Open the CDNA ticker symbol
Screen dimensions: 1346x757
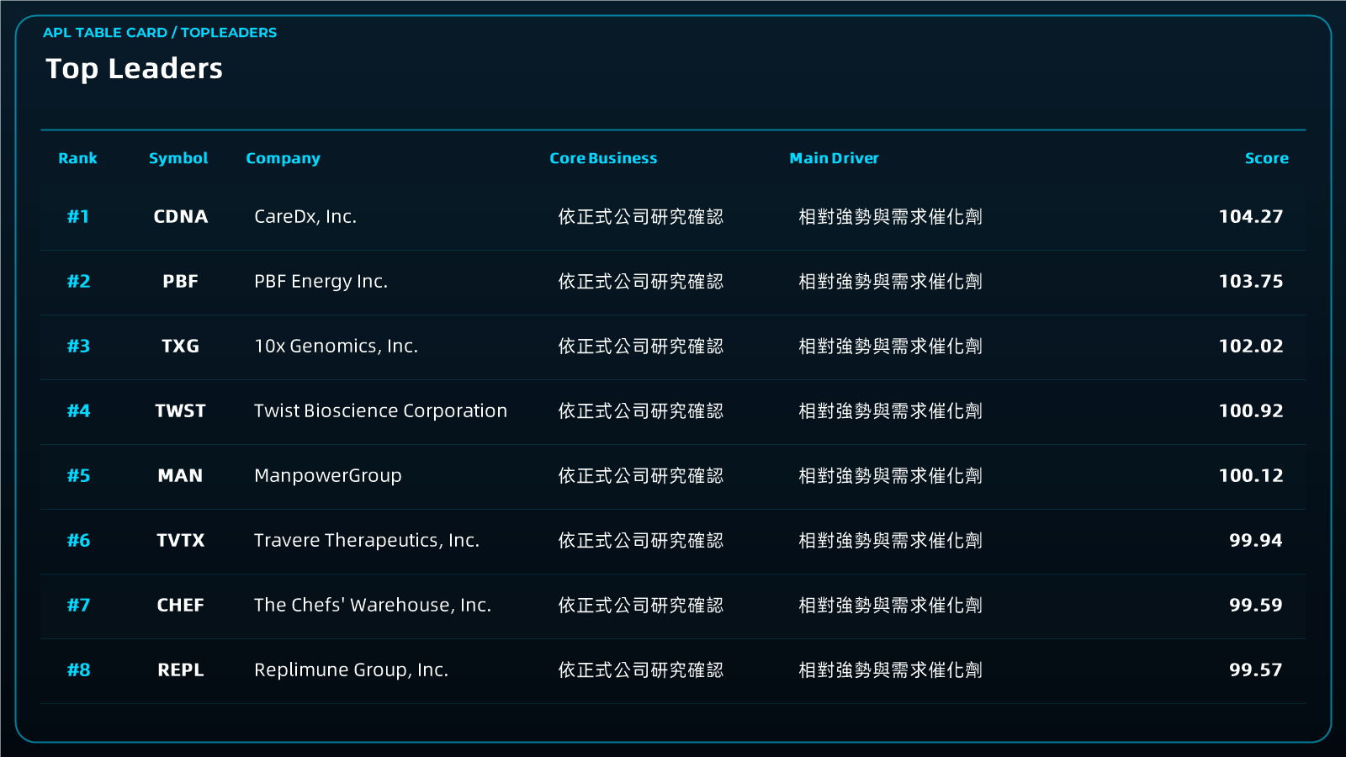click(180, 216)
